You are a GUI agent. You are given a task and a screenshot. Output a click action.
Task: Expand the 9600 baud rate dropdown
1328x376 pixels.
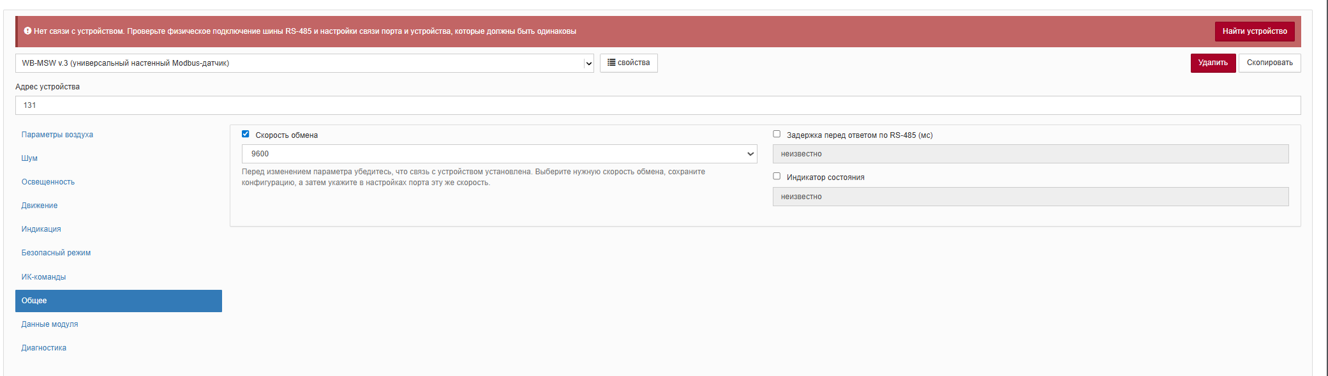tap(499, 154)
